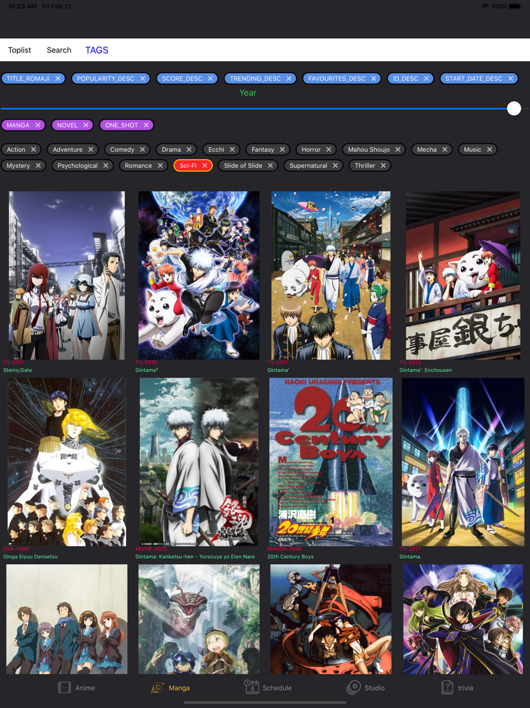Go to the Studio tab label
Screen dimensions: 530x708
click(375, 688)
